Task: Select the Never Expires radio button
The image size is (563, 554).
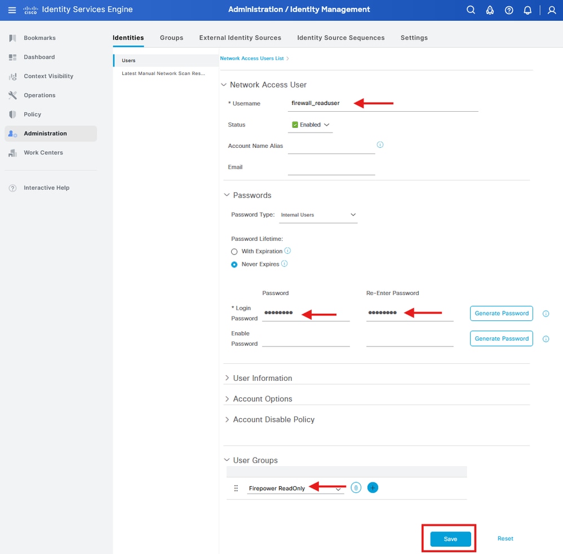Action: (234, 264)
